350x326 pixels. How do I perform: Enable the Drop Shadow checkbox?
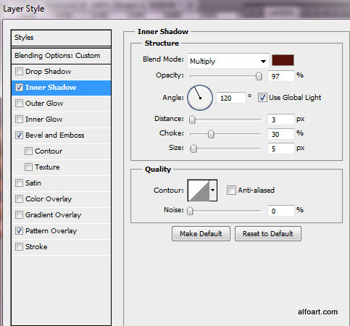tap(19, 72)
